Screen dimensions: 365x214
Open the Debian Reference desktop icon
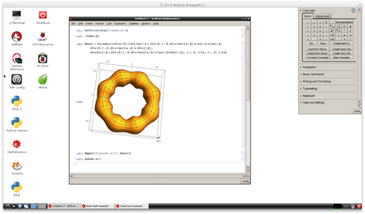[x=17, y=62]
